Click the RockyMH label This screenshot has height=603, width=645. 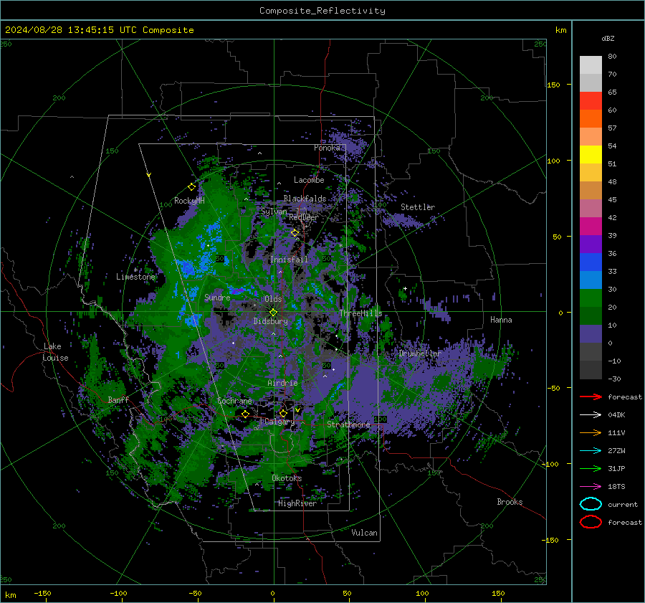pyautogui.click(x=189, y=201)
